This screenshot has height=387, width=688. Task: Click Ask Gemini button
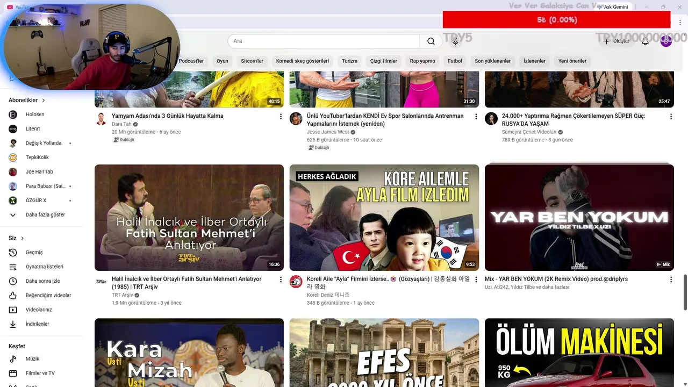tap(613, 7)
